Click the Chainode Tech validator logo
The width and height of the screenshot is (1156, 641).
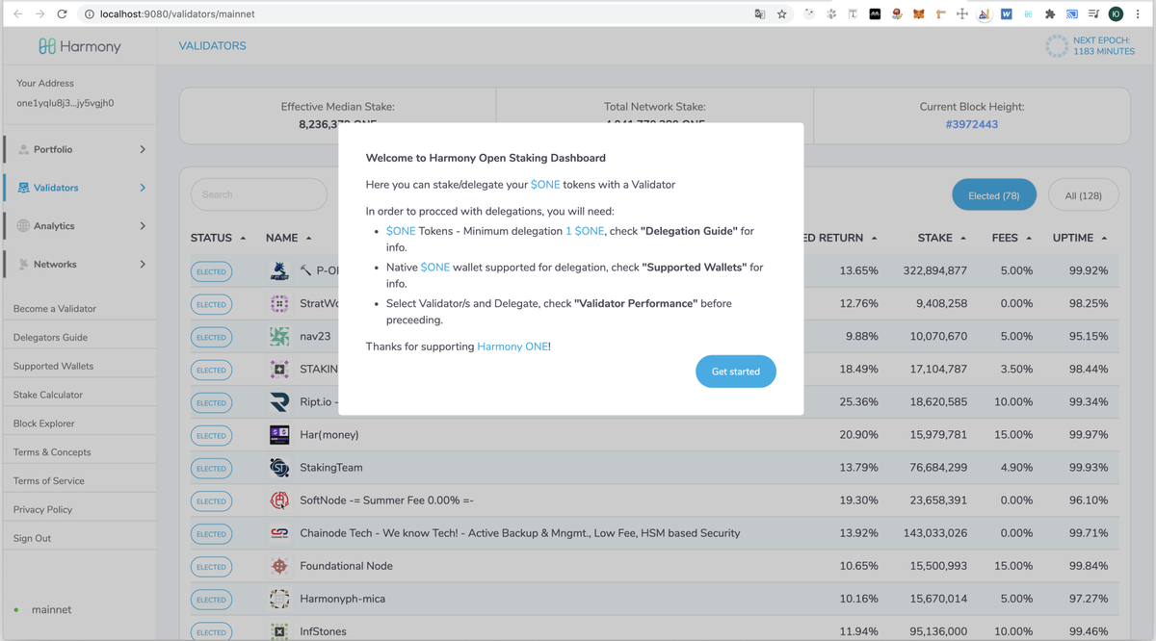coord(279,533)
